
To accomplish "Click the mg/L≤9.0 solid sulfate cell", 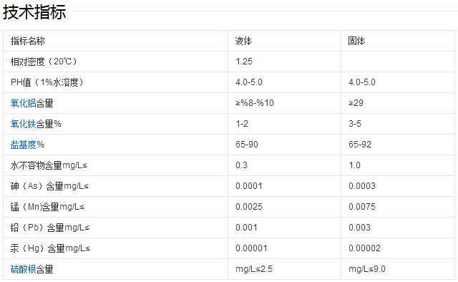I will (398, 269).
